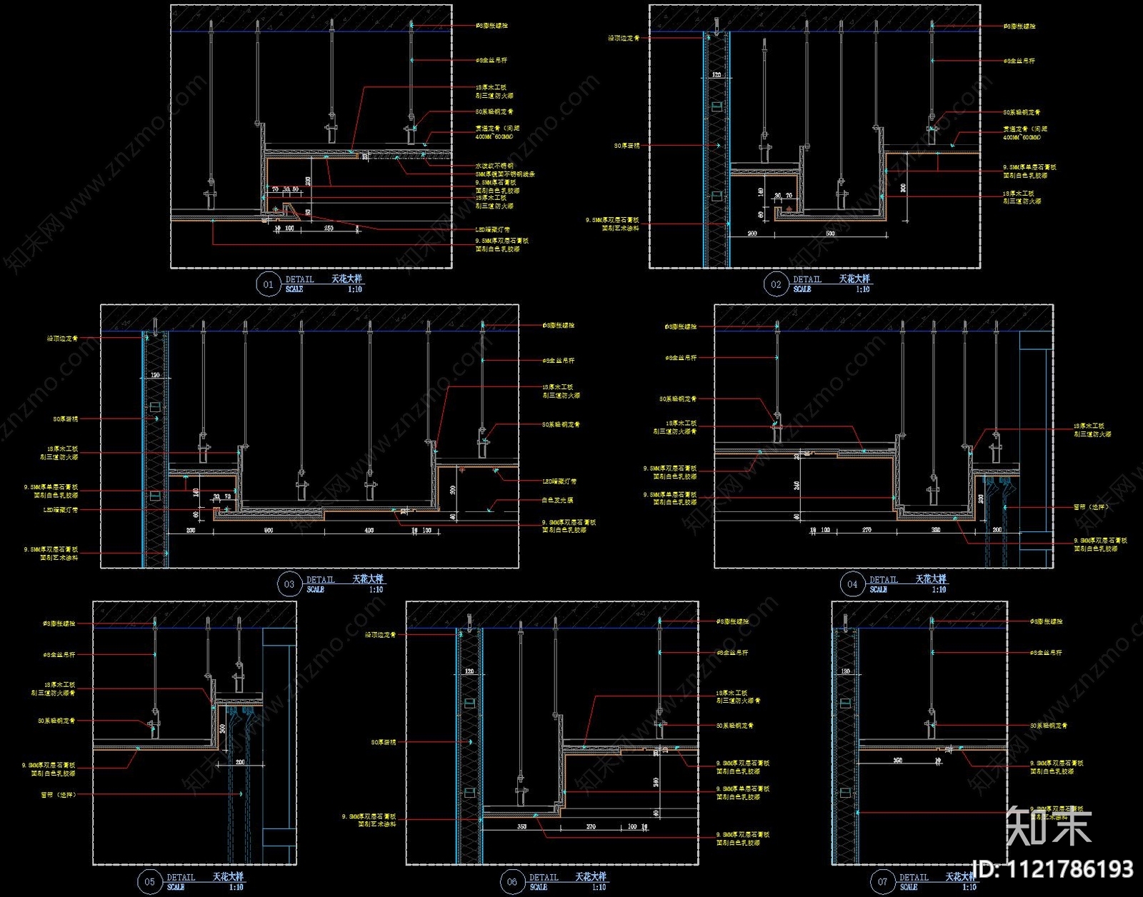Select the 50系轻钢龙骨 label in detail 07
Screen dimensions: 1143x897
1049,726
